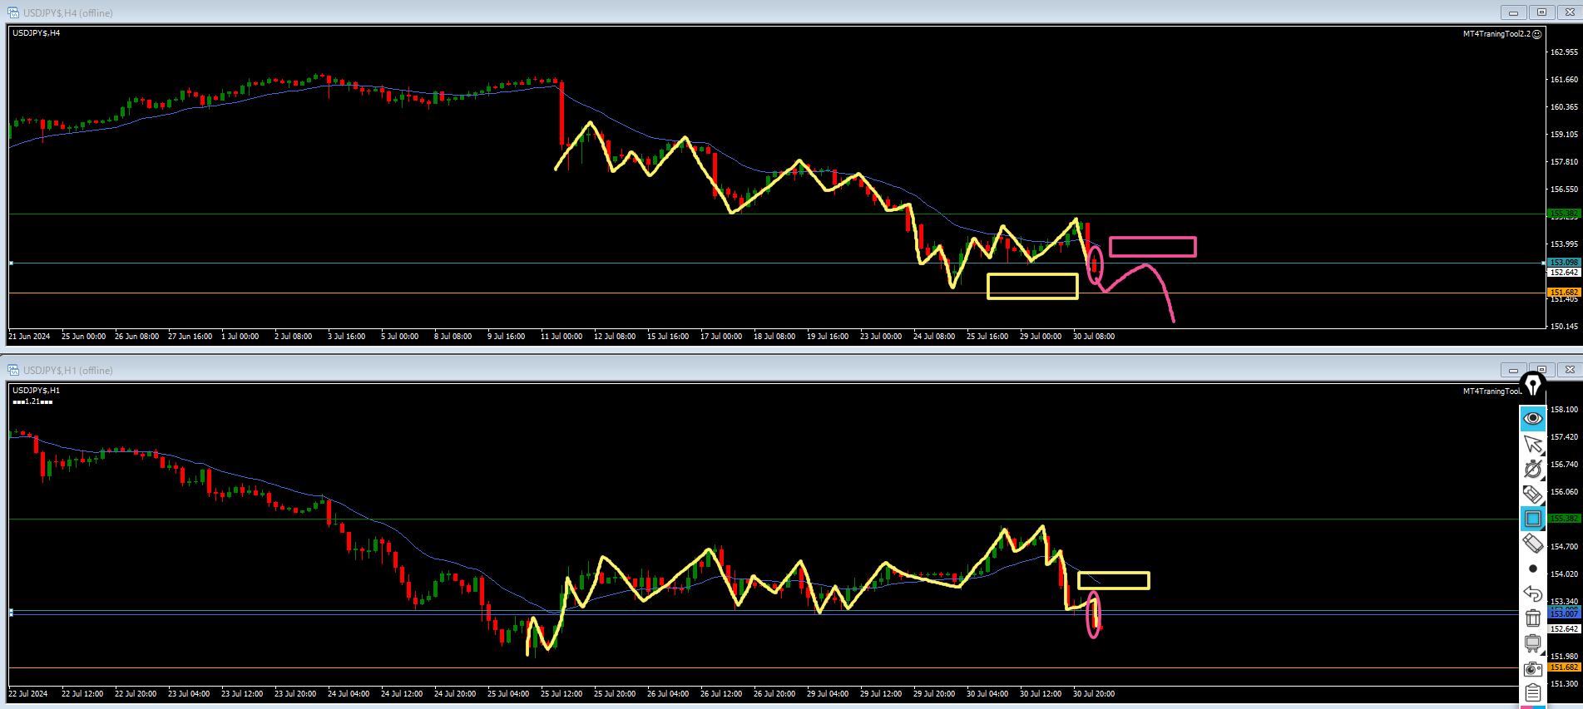Toggle the crossed-out stopwatch icon

(1532, 469)
